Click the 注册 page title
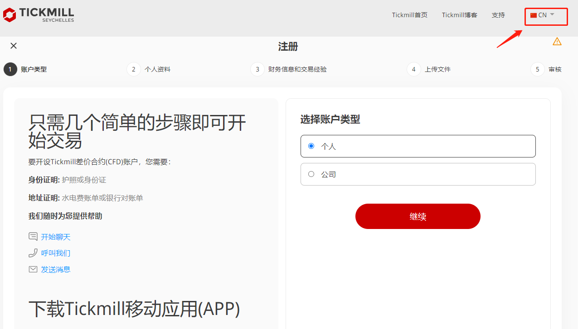Screen dimensions: 578x329 pos(288,47)
